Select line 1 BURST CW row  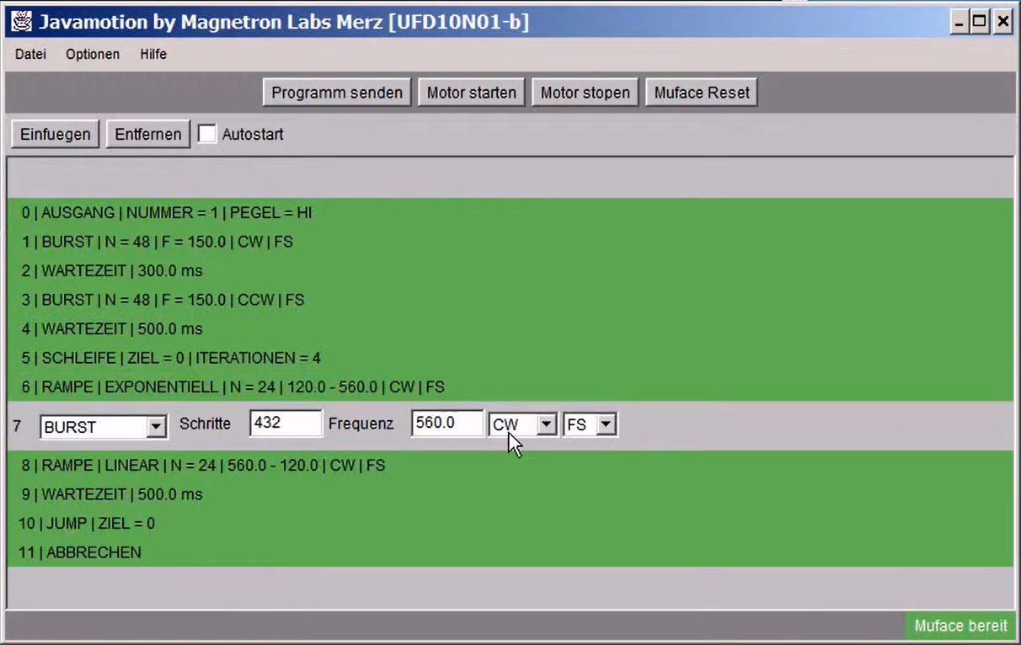(x=510, y=242)
